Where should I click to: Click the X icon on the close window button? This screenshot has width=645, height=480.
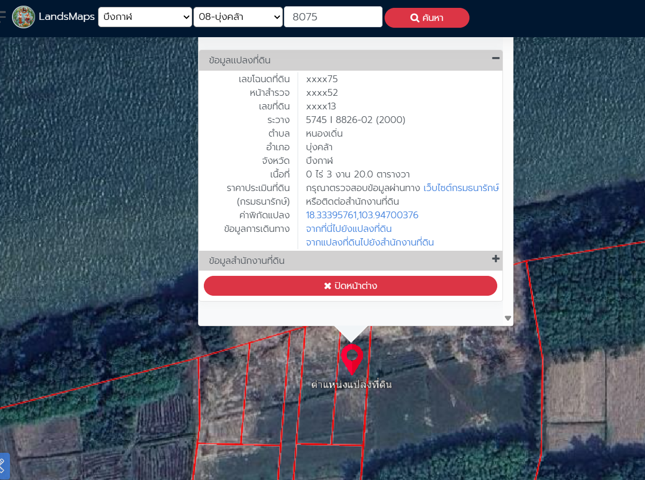327,286
